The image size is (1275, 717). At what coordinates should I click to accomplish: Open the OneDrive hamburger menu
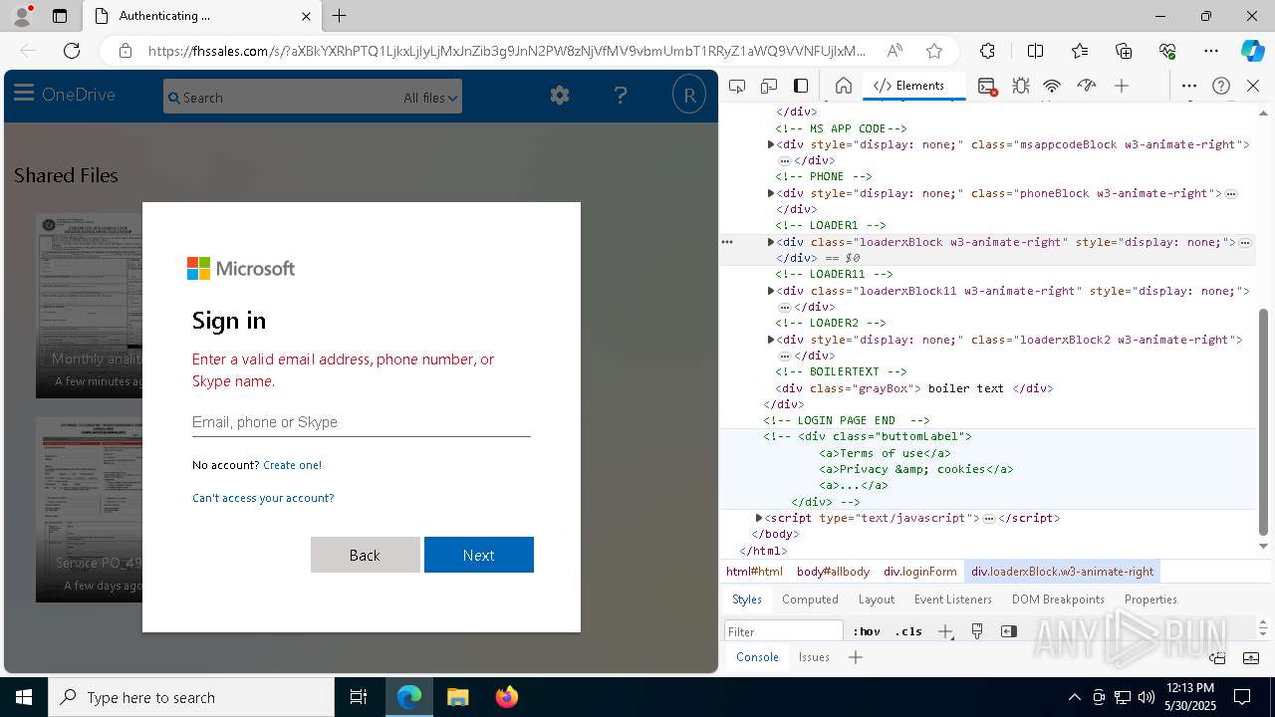coord(24,94)
